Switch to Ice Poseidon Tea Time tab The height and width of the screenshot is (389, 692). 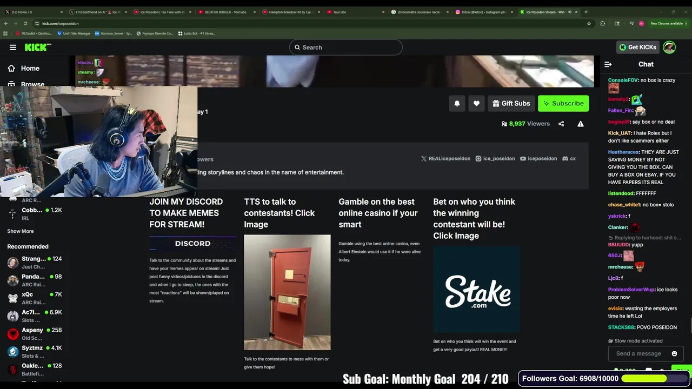[x=161, y=12]
